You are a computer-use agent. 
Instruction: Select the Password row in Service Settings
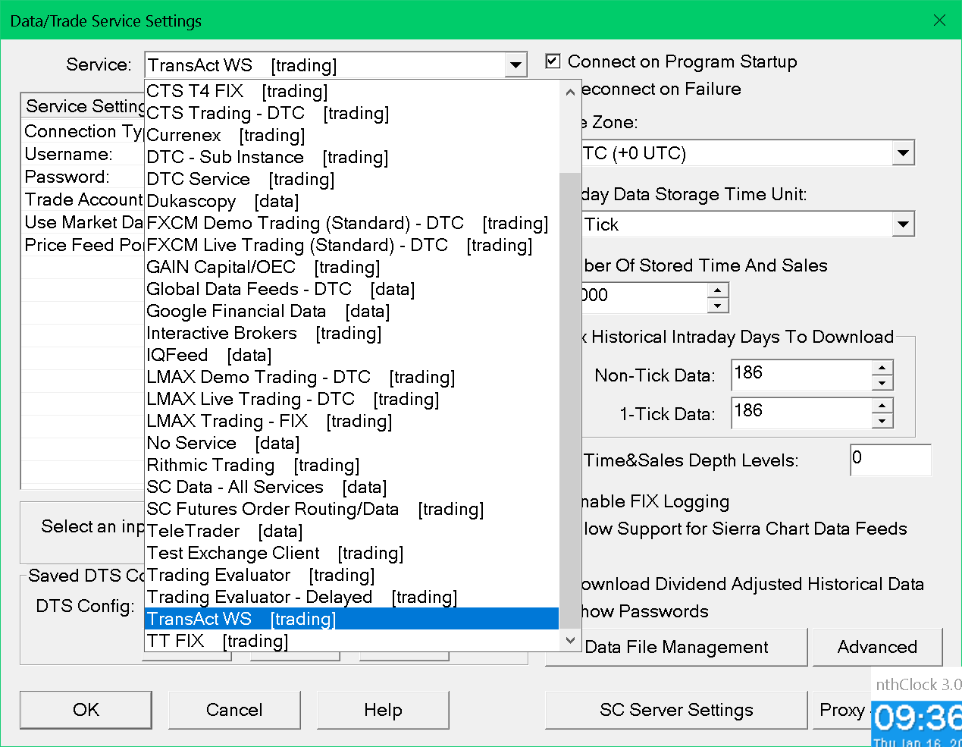click(83, 177)
